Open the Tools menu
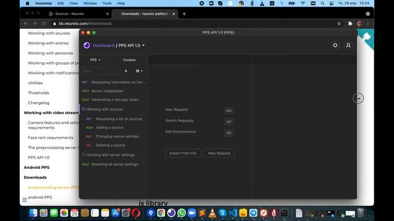The image size is (394, 221). 107,3
